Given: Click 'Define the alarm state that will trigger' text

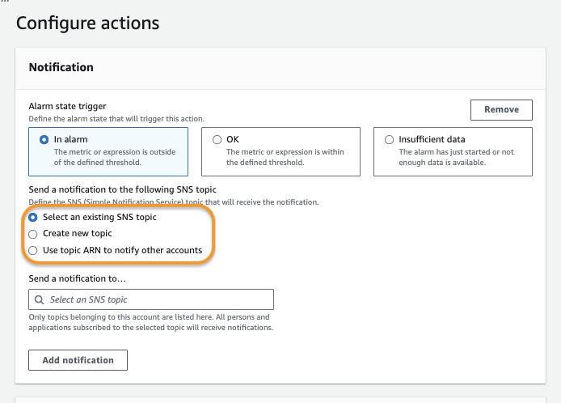Looking at the screenshot, I should (x=116, y=119).
